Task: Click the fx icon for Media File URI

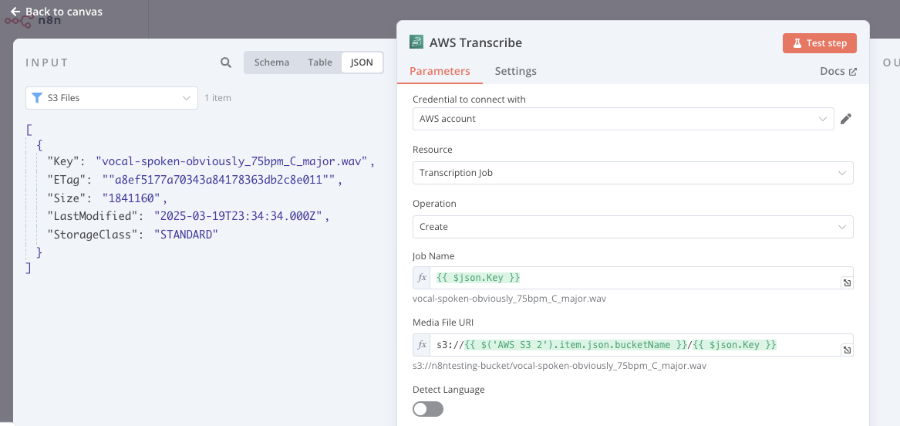Action: 422,345
